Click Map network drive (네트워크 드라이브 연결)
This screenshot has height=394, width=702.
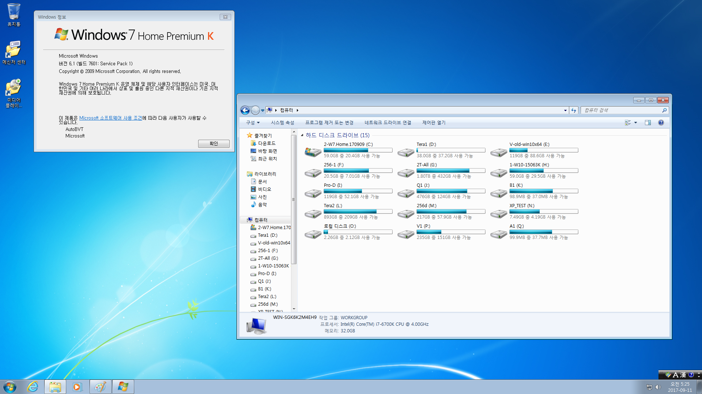click(x=388, y=123)
